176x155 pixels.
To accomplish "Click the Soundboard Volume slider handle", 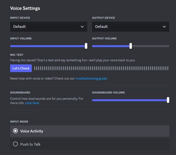I will pyautogui.click(x=168, y=100).
